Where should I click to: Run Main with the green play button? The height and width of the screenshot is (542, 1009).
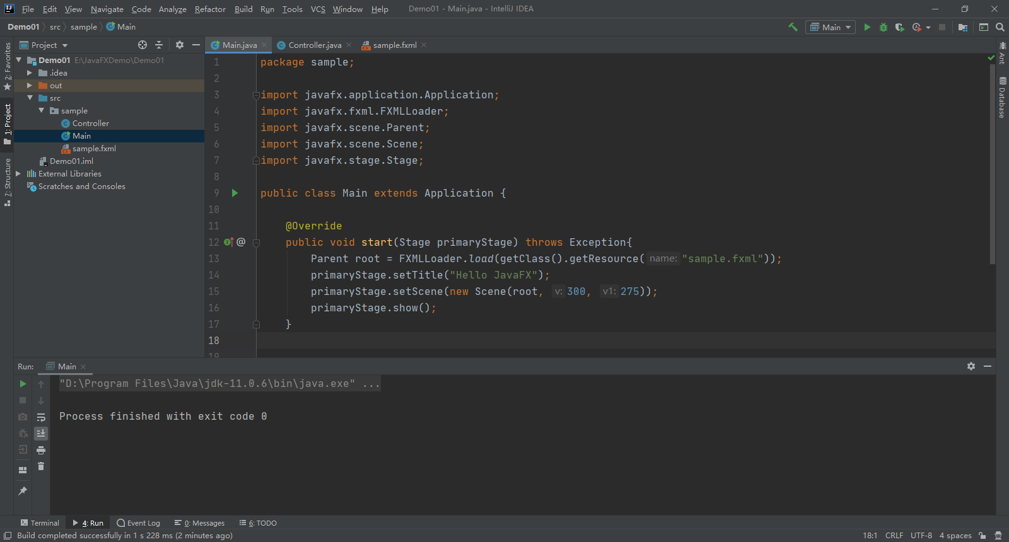tap(867, 27)
